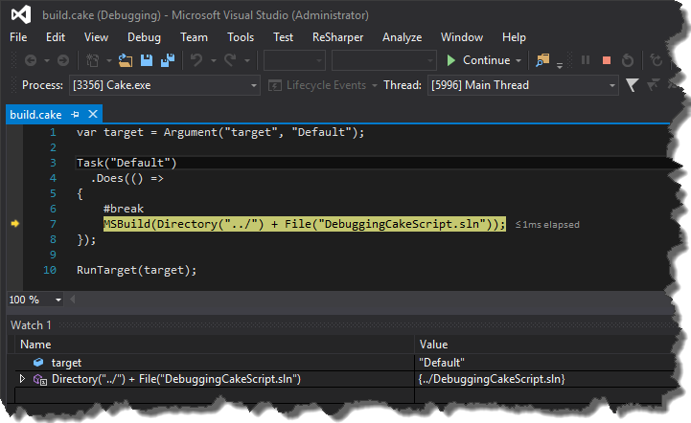
Task: Open the empty solution platforms combo box
Action: [x=384, y=60]
